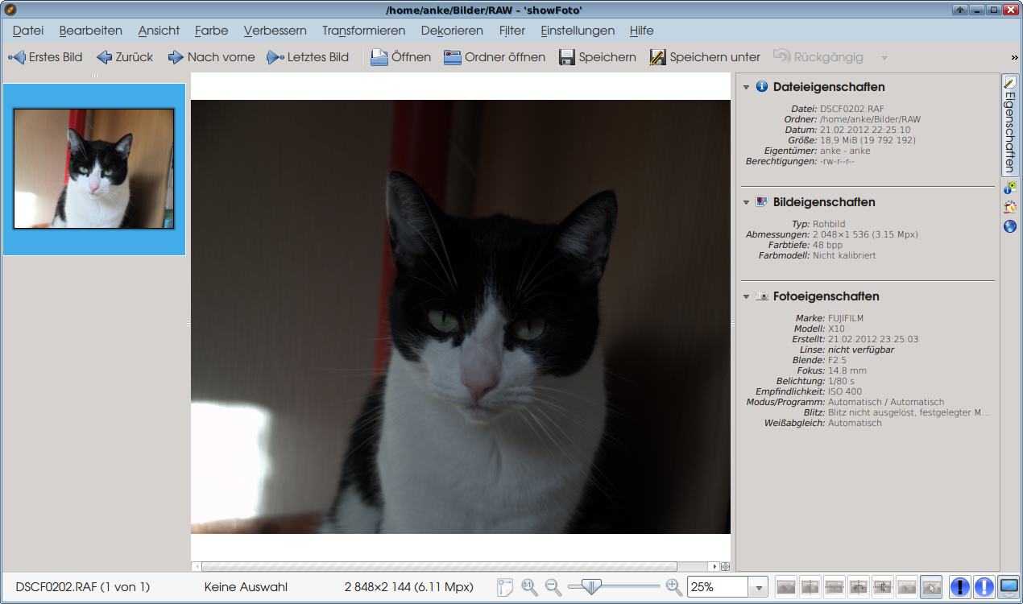The image size is (1023, 604).
Task: Open the Colors sidebar tab icon
Action: click(x=1009, y=207)
